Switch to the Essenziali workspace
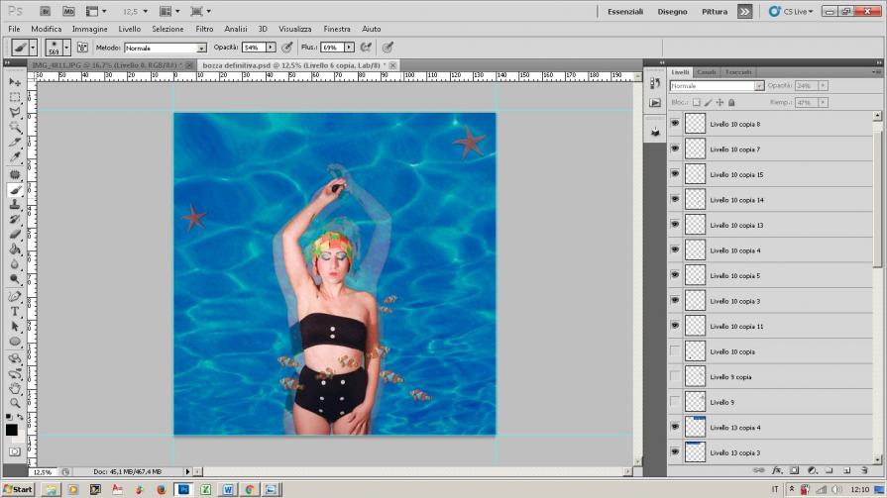 [624, 12]
